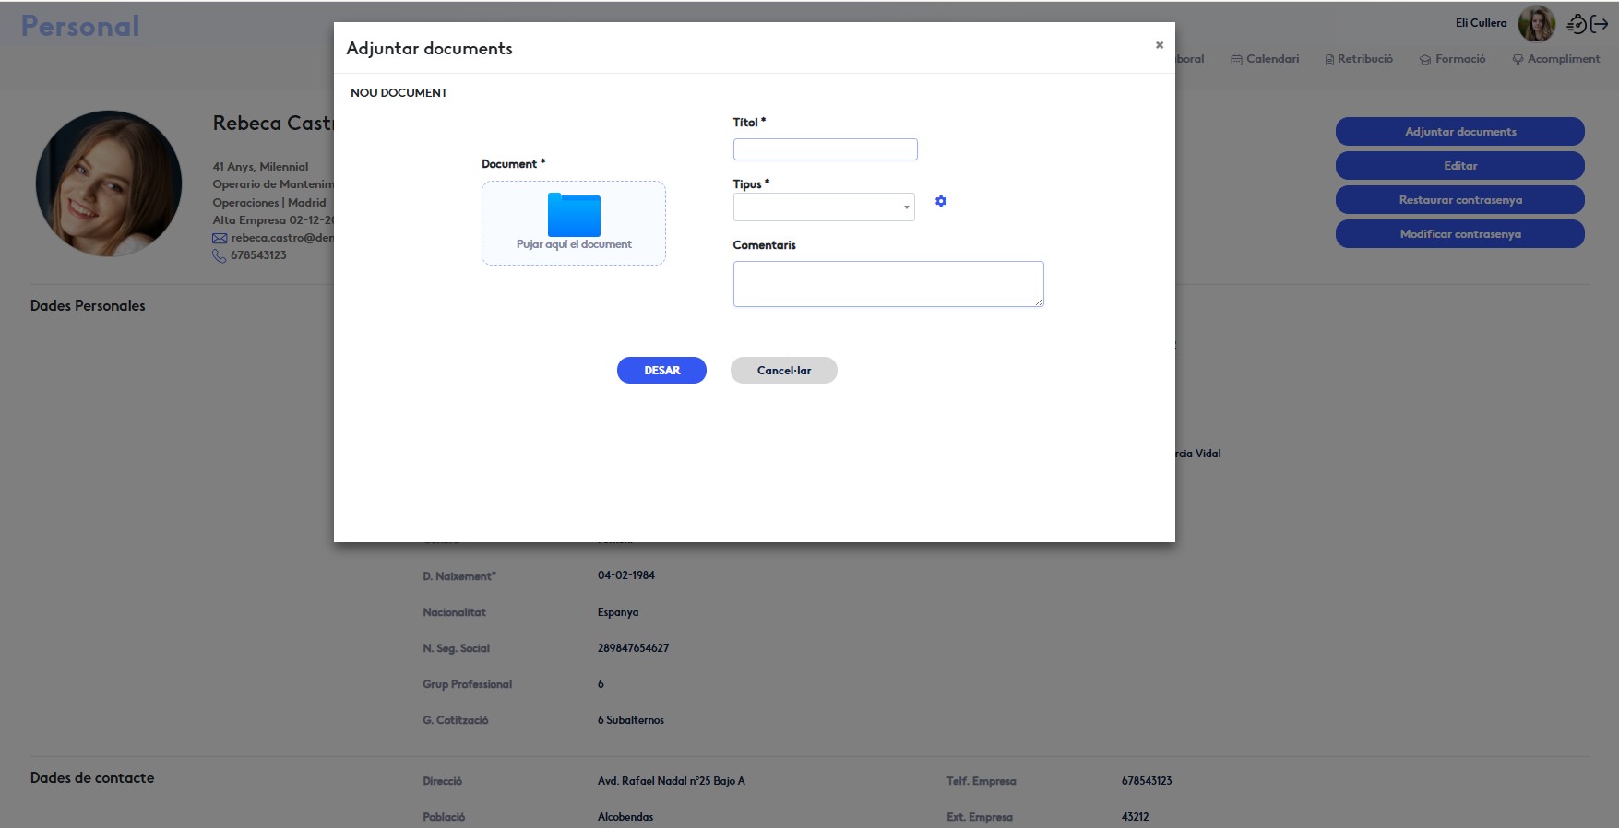Image resolution: width=1619 pixels, height=828 pixels.
Task: Click the Editar button
Action: (x=1459, y=166)
